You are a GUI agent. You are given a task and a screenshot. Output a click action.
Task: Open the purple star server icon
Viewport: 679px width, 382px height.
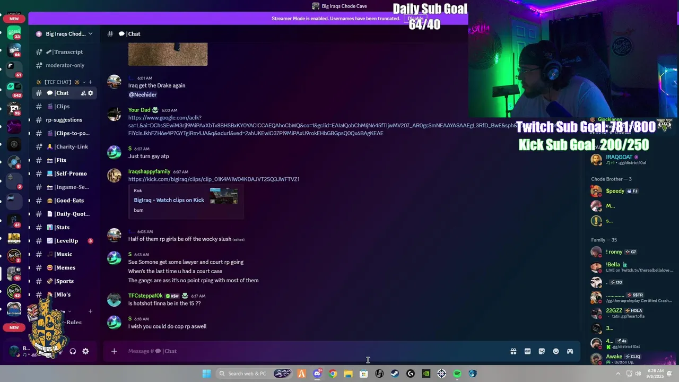14,126
